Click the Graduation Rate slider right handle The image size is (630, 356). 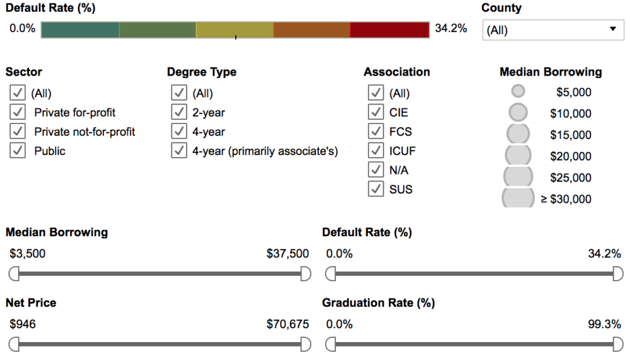(x=619, y=344)
